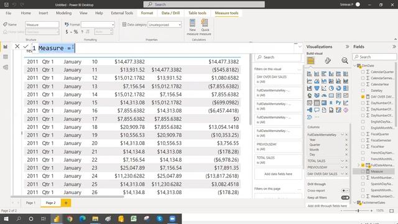Remove DAY OVER DAY SALES column
The height and width of the screenshot is (224, 398).
(x=346, y=174)
